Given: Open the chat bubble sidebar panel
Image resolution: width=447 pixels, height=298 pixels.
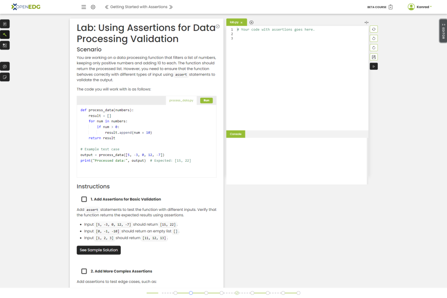Looking at the screenshot, I should pos(5,66).
